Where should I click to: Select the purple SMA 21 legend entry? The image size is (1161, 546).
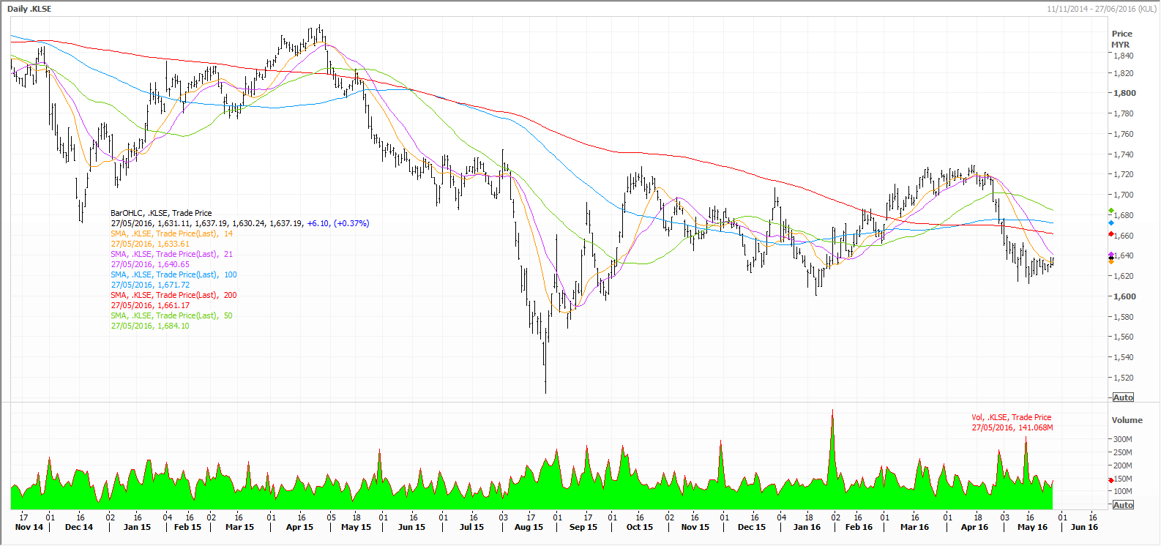point(171,254)
